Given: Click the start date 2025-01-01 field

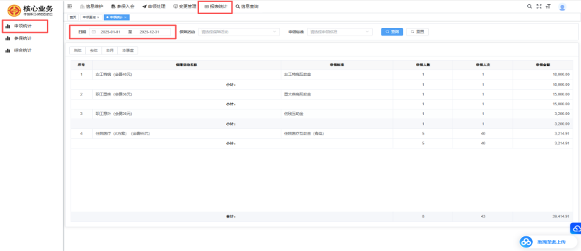Looking at the screenshot, I should 110,32.
